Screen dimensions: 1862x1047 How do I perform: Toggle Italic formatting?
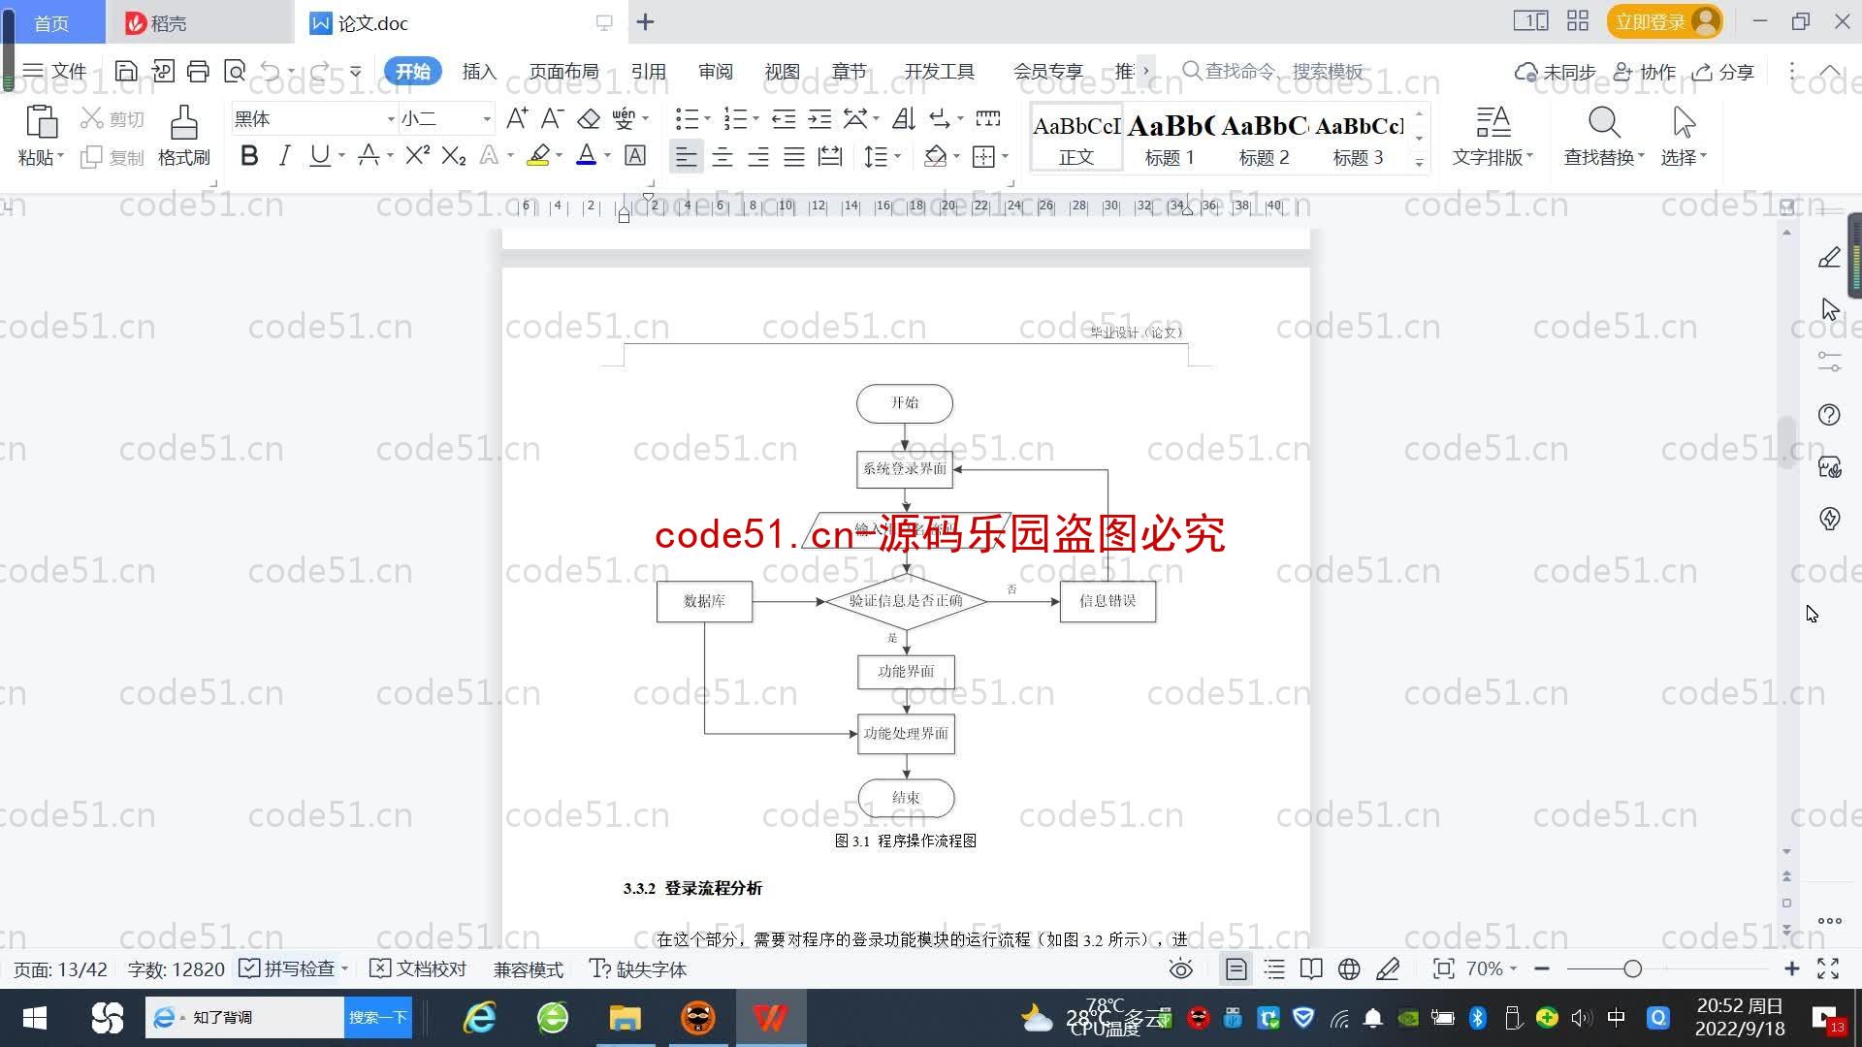pyautogui.click(x=284, y=156)
